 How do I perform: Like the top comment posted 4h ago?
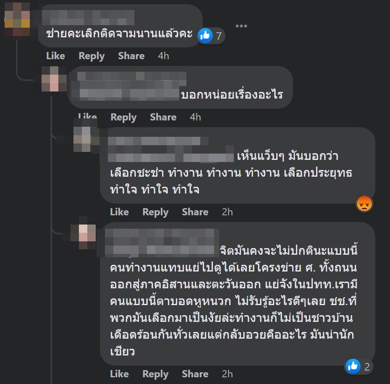55,56
